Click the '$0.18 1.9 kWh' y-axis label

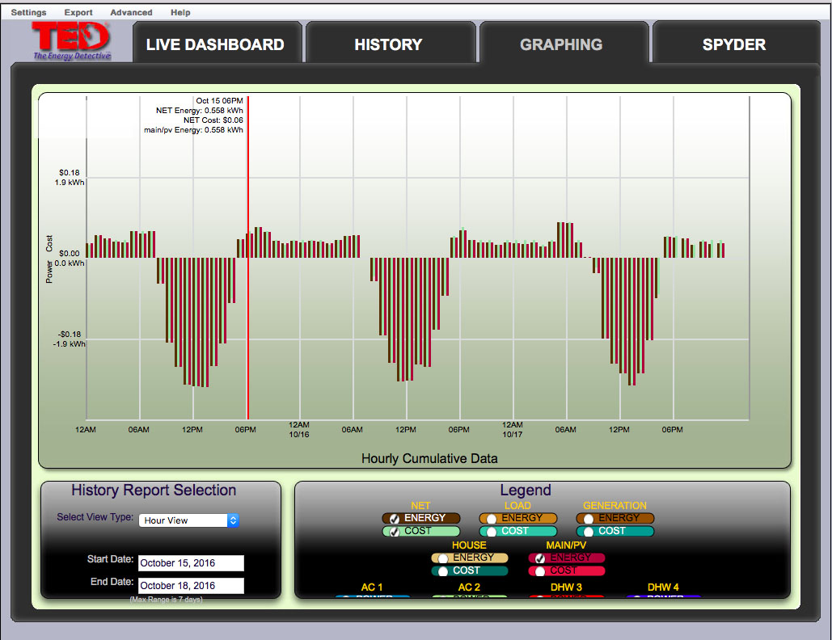pyautogui.click(x=70, y=178)
